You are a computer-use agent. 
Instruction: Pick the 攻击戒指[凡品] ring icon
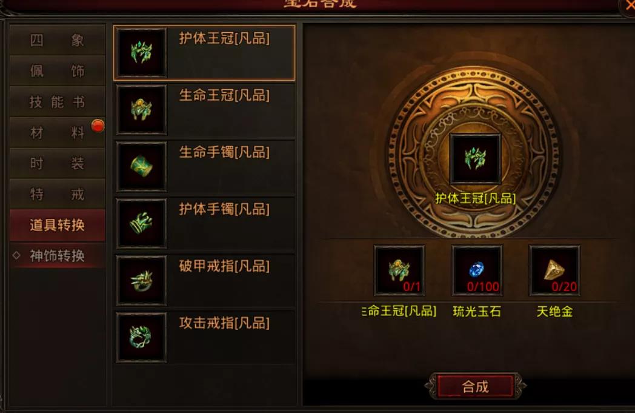(142, 337)
